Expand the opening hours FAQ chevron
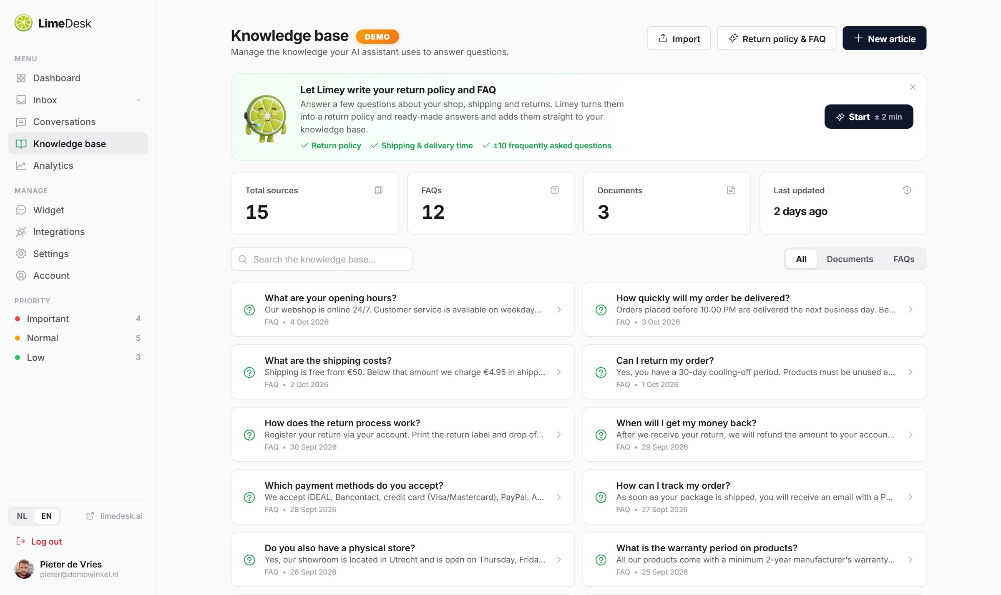 click(x=559, y=310)
